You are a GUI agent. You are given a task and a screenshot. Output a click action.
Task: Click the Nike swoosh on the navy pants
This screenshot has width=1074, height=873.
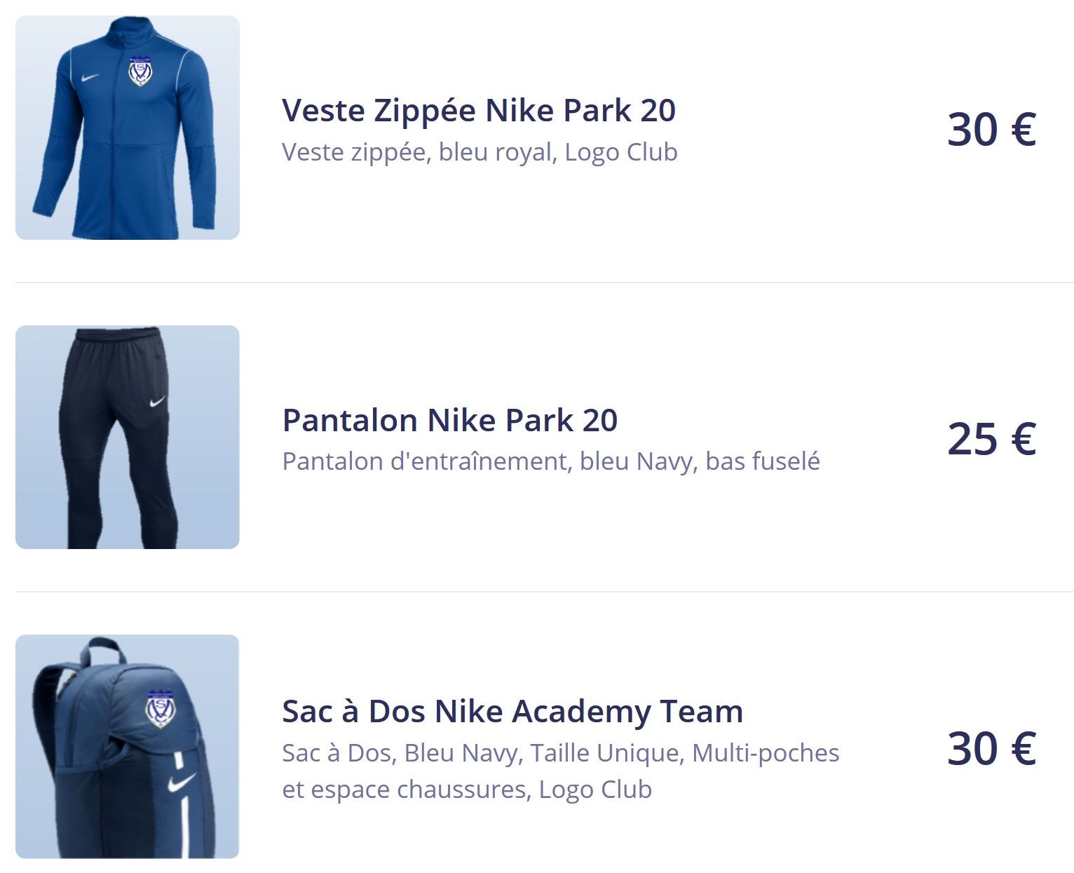pos(158,402)
